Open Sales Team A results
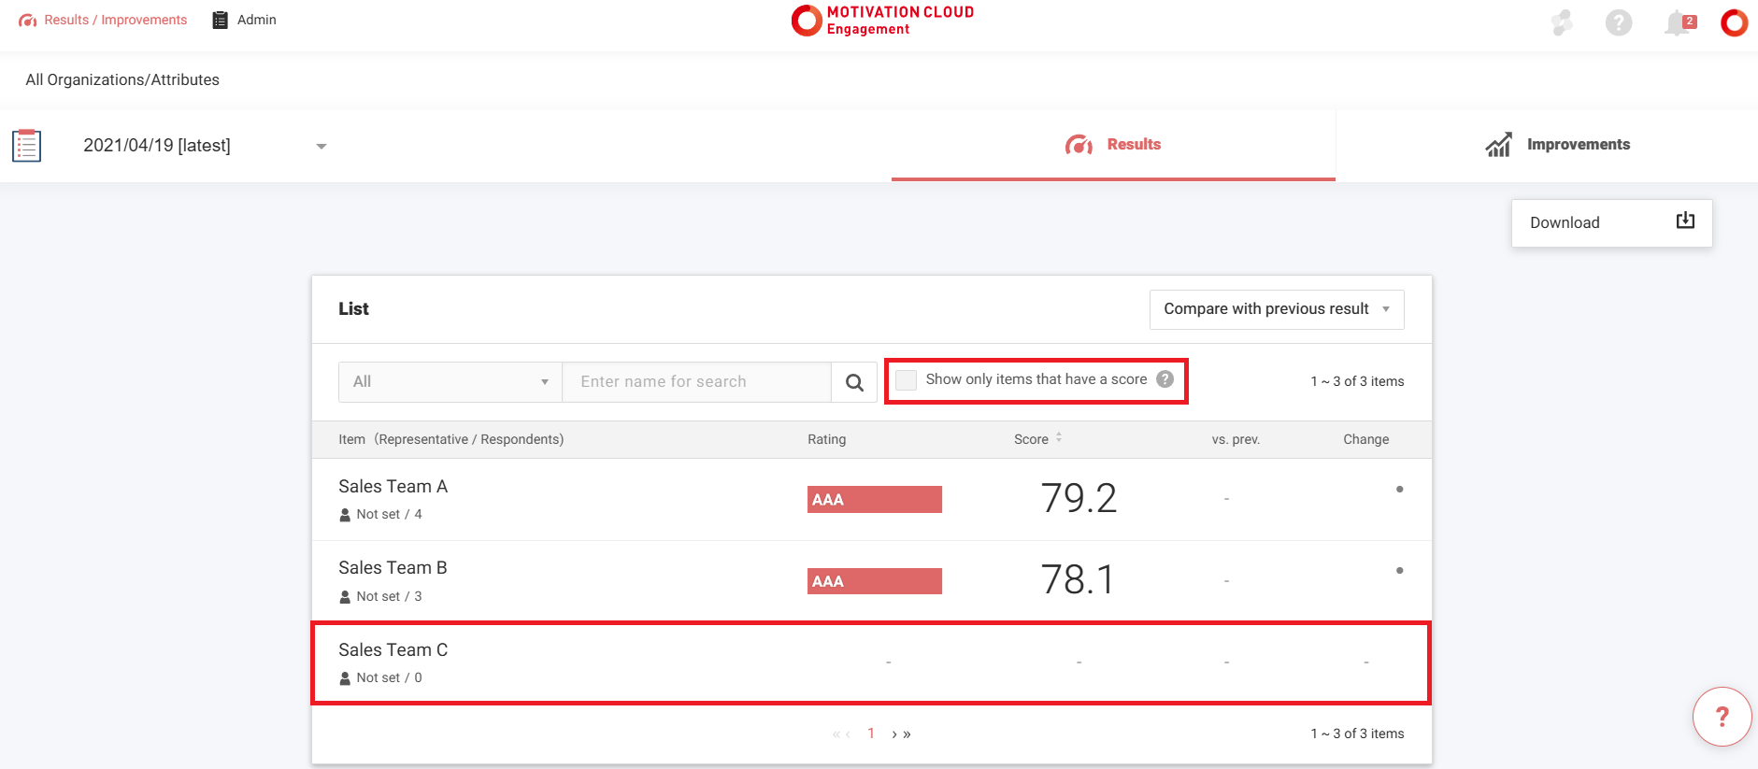The image size is (1758, 769). tap(393, 487)
